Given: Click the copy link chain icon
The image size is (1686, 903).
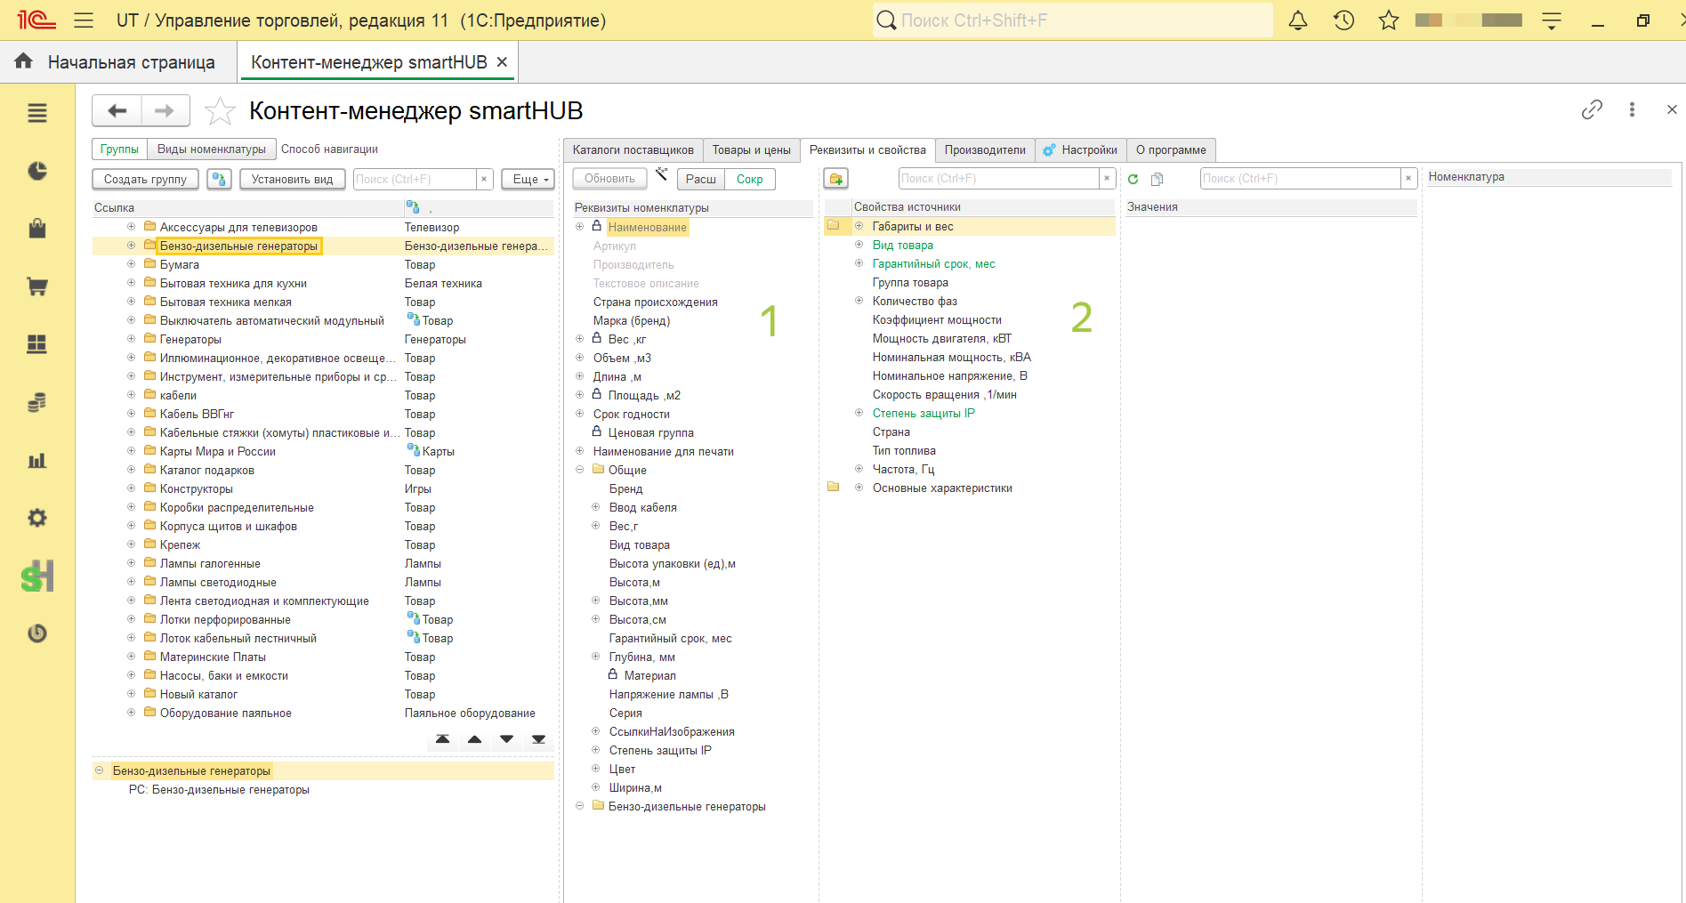Looking at the screenshot, I should click(1592, 109).
